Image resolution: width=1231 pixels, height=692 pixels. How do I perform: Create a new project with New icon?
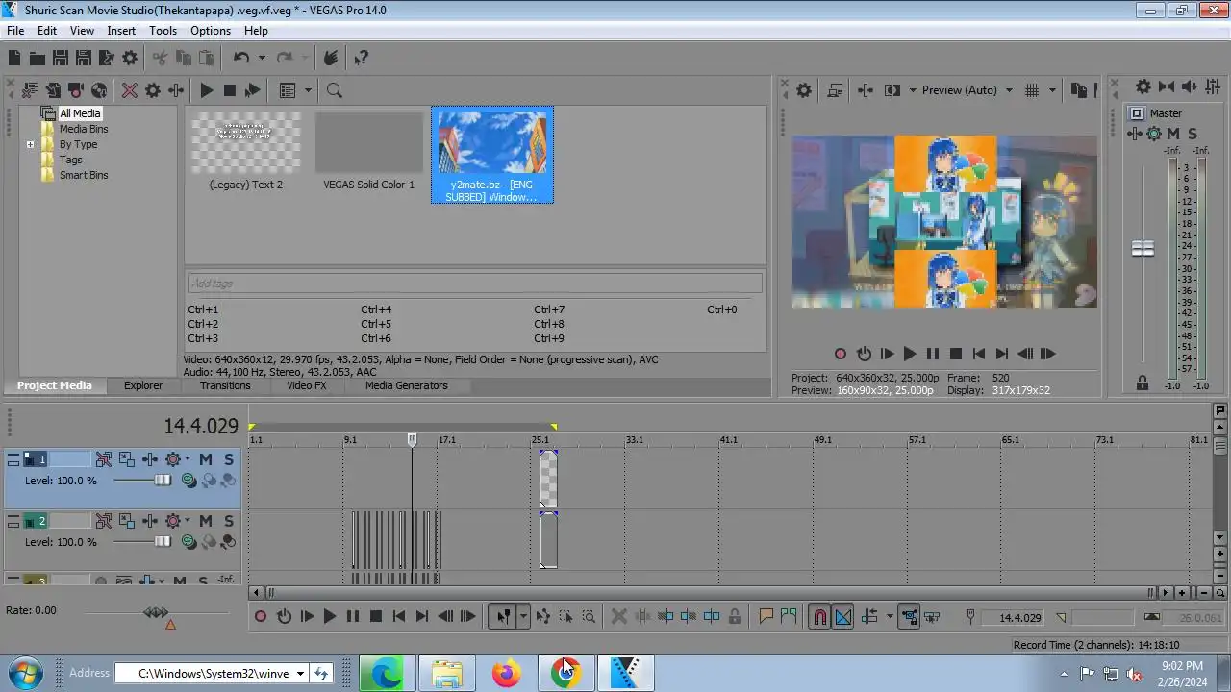(x=14, y=58)
